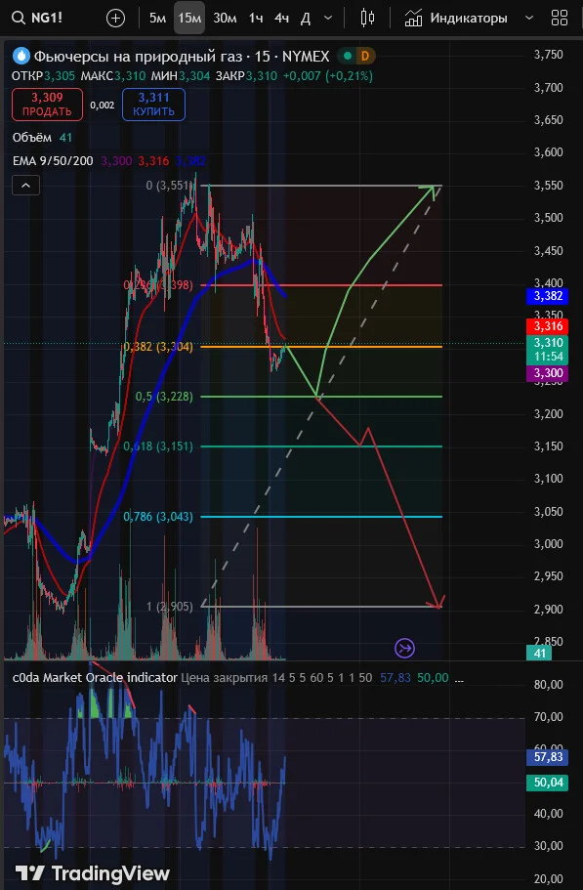The height and width of the screenshot is (890, 583).
Task: Click the blue КУПИТЬ 3,311 button
Action: [x=153, y=105]
